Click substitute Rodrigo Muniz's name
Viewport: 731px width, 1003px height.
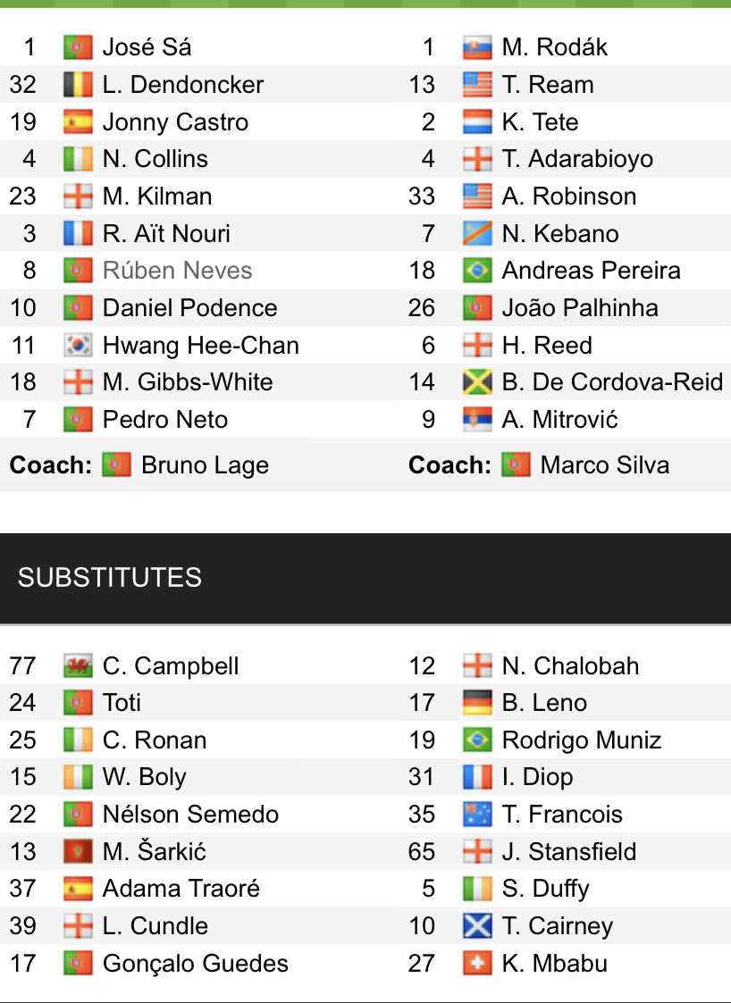pos(582,740)
